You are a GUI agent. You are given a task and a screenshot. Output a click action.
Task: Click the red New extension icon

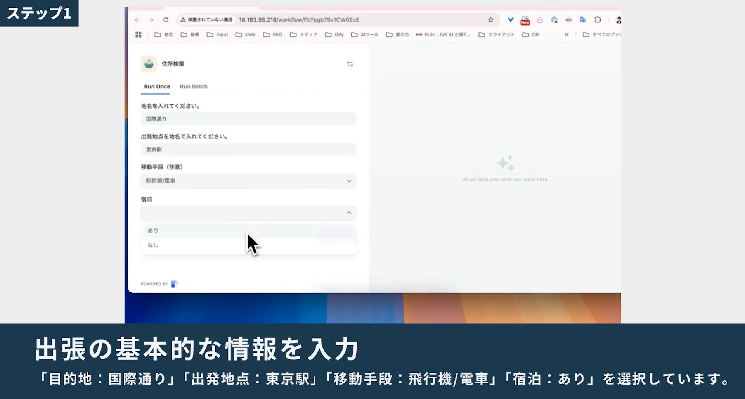[x=525, y=20]
